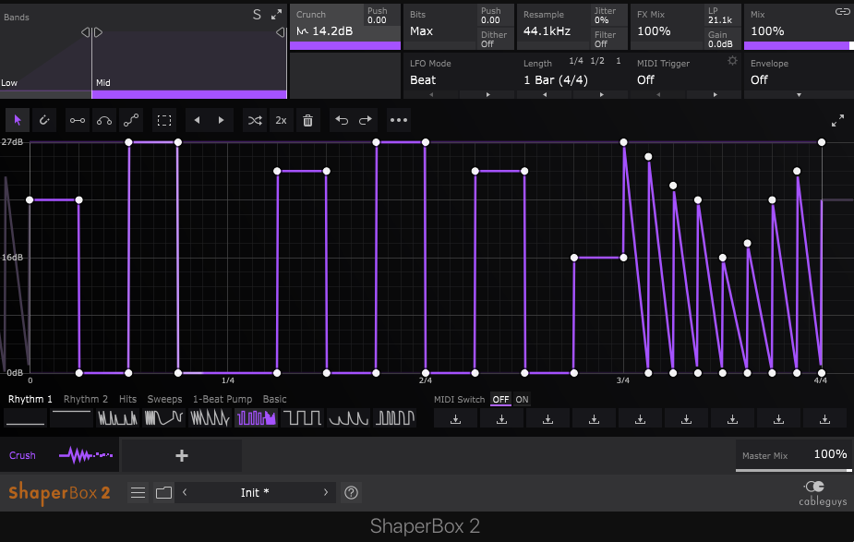
Task: Switch to the Rhythm 2 preset tab
Action: 86,399
